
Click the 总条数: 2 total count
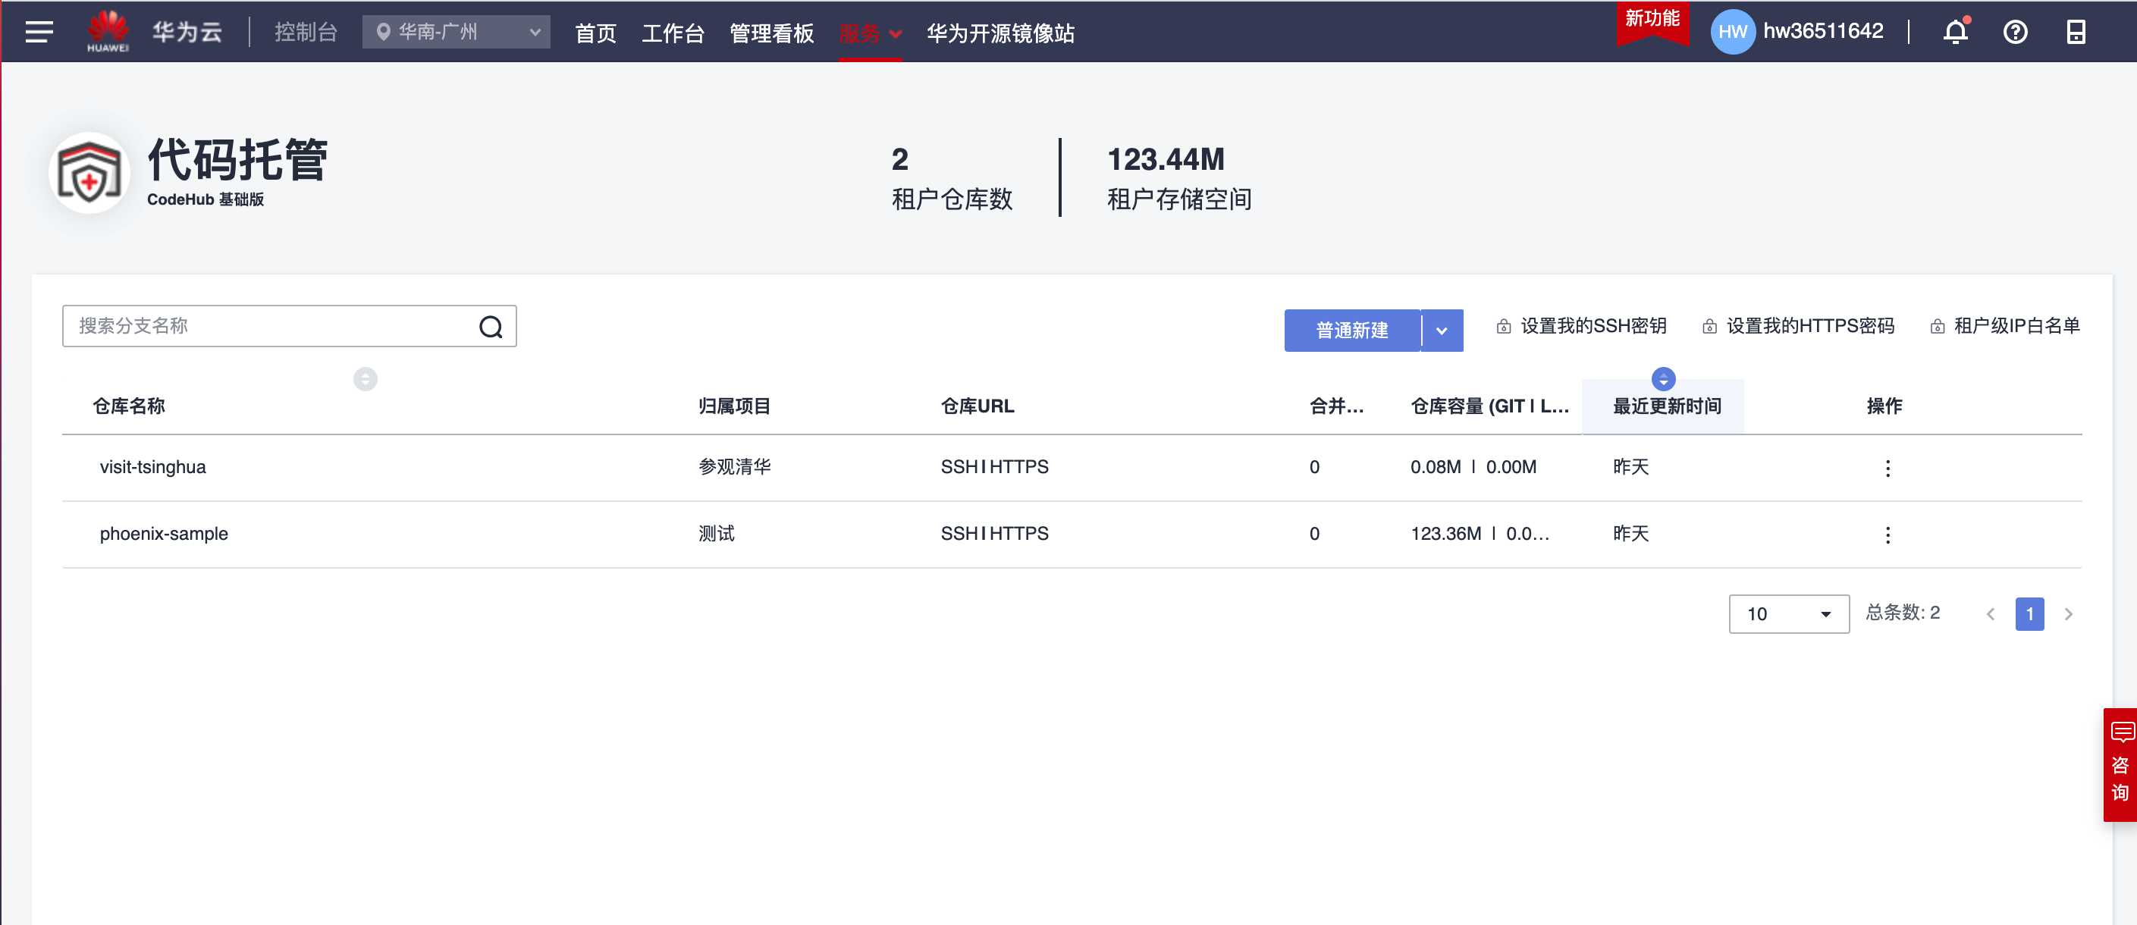[1902, 613]
